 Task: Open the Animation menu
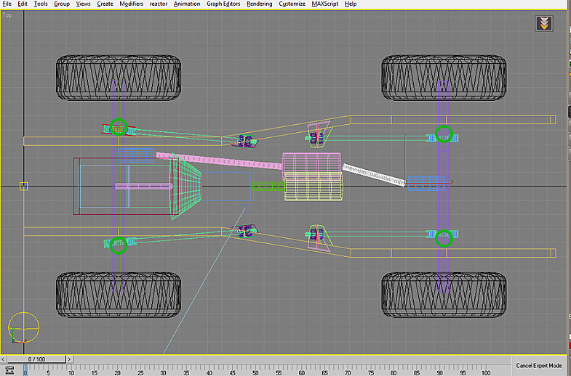click(186, 4)
